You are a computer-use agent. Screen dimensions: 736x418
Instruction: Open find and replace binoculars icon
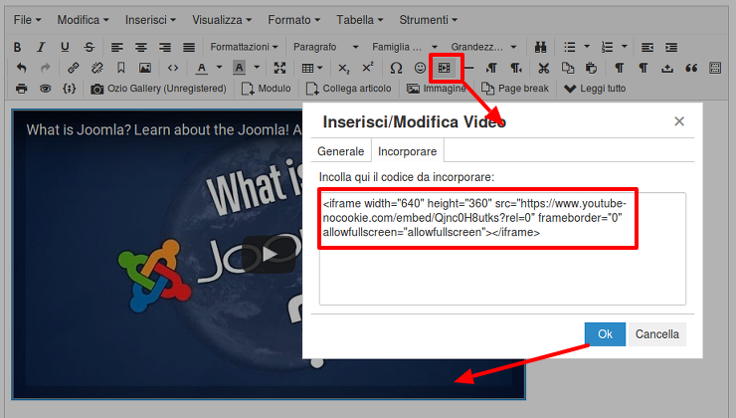[541, 47]
